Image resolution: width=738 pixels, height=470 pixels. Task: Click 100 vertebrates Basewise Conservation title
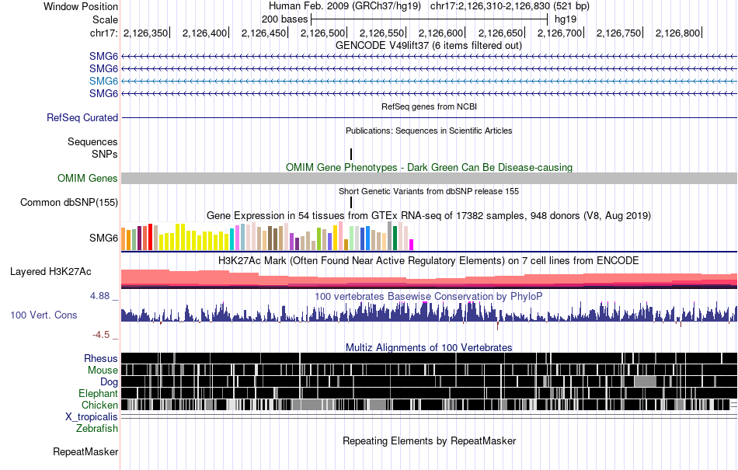pyautogui.click(x=428, y=297)
